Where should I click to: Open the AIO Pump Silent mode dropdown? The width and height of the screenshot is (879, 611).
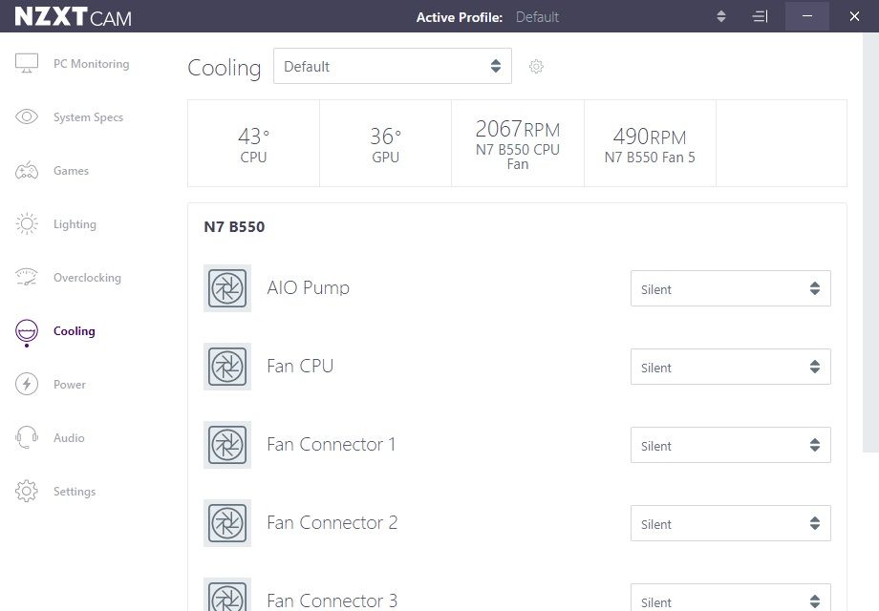tap(731, 288)
